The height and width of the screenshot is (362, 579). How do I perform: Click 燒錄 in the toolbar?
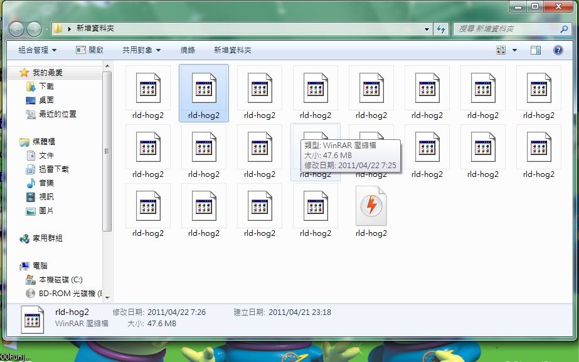[188, 50]
